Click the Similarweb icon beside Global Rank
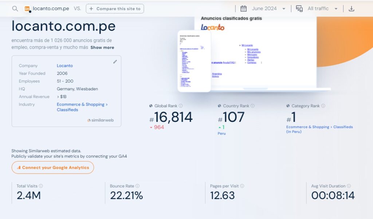Image resolution: width=373 pixels, height=219 pixels. pos(151,106)
